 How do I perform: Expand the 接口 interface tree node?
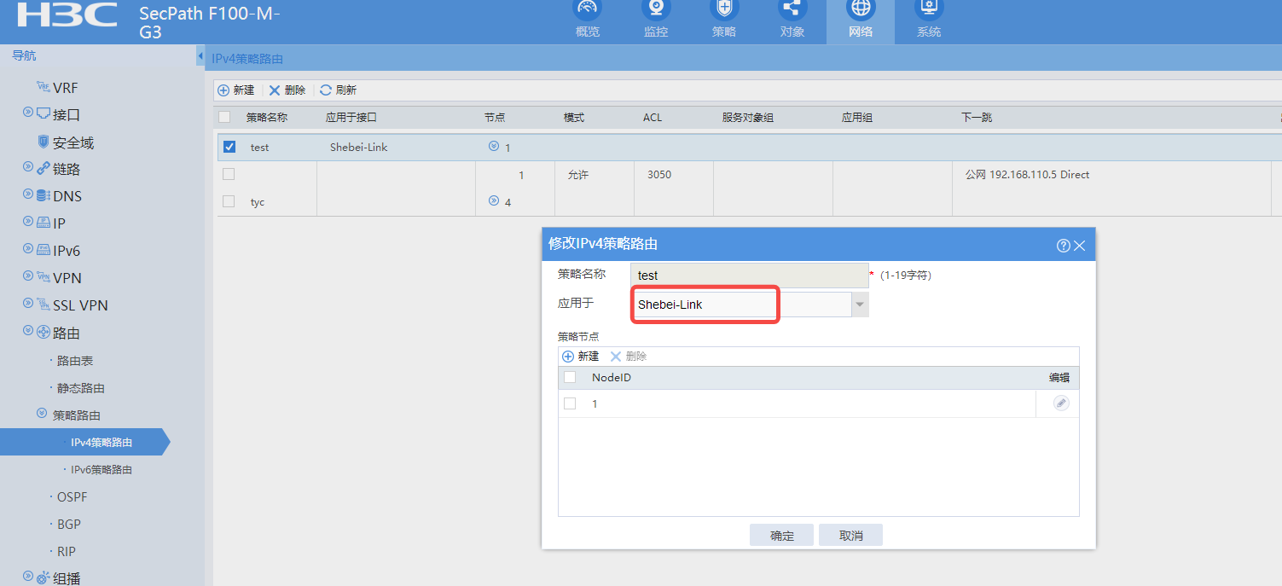pyautogui.click(x=28, y=113)
